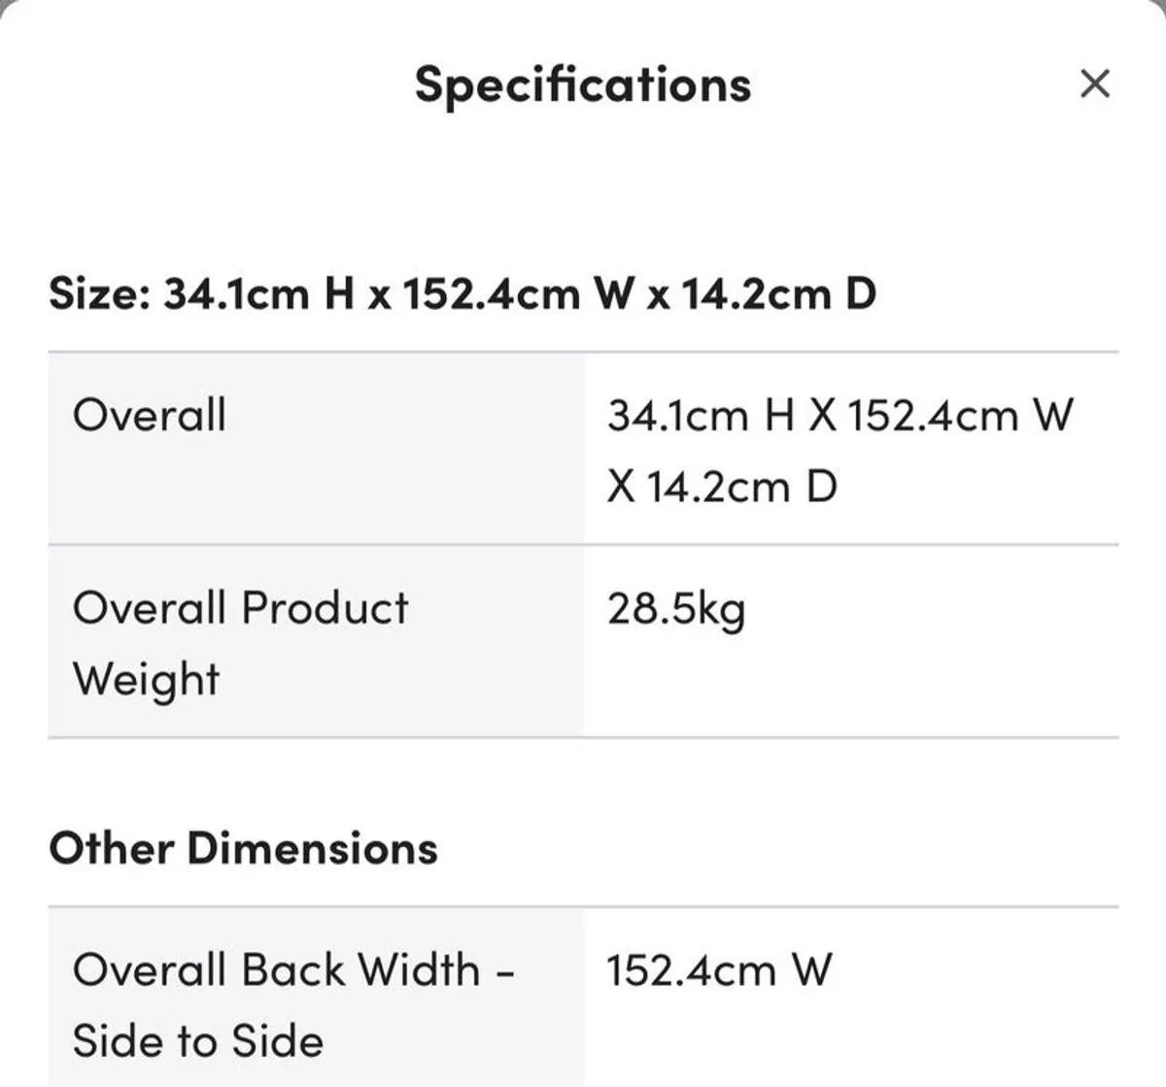Image resolution: width=1166 pixels, height=1087 pixels.
Task: Select the 28.5kg weight value
Action: tap(676, 610)
